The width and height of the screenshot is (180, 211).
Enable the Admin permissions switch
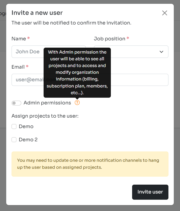16,103
